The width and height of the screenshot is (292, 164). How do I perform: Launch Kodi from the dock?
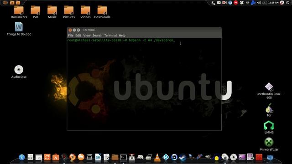pos(166,157)
